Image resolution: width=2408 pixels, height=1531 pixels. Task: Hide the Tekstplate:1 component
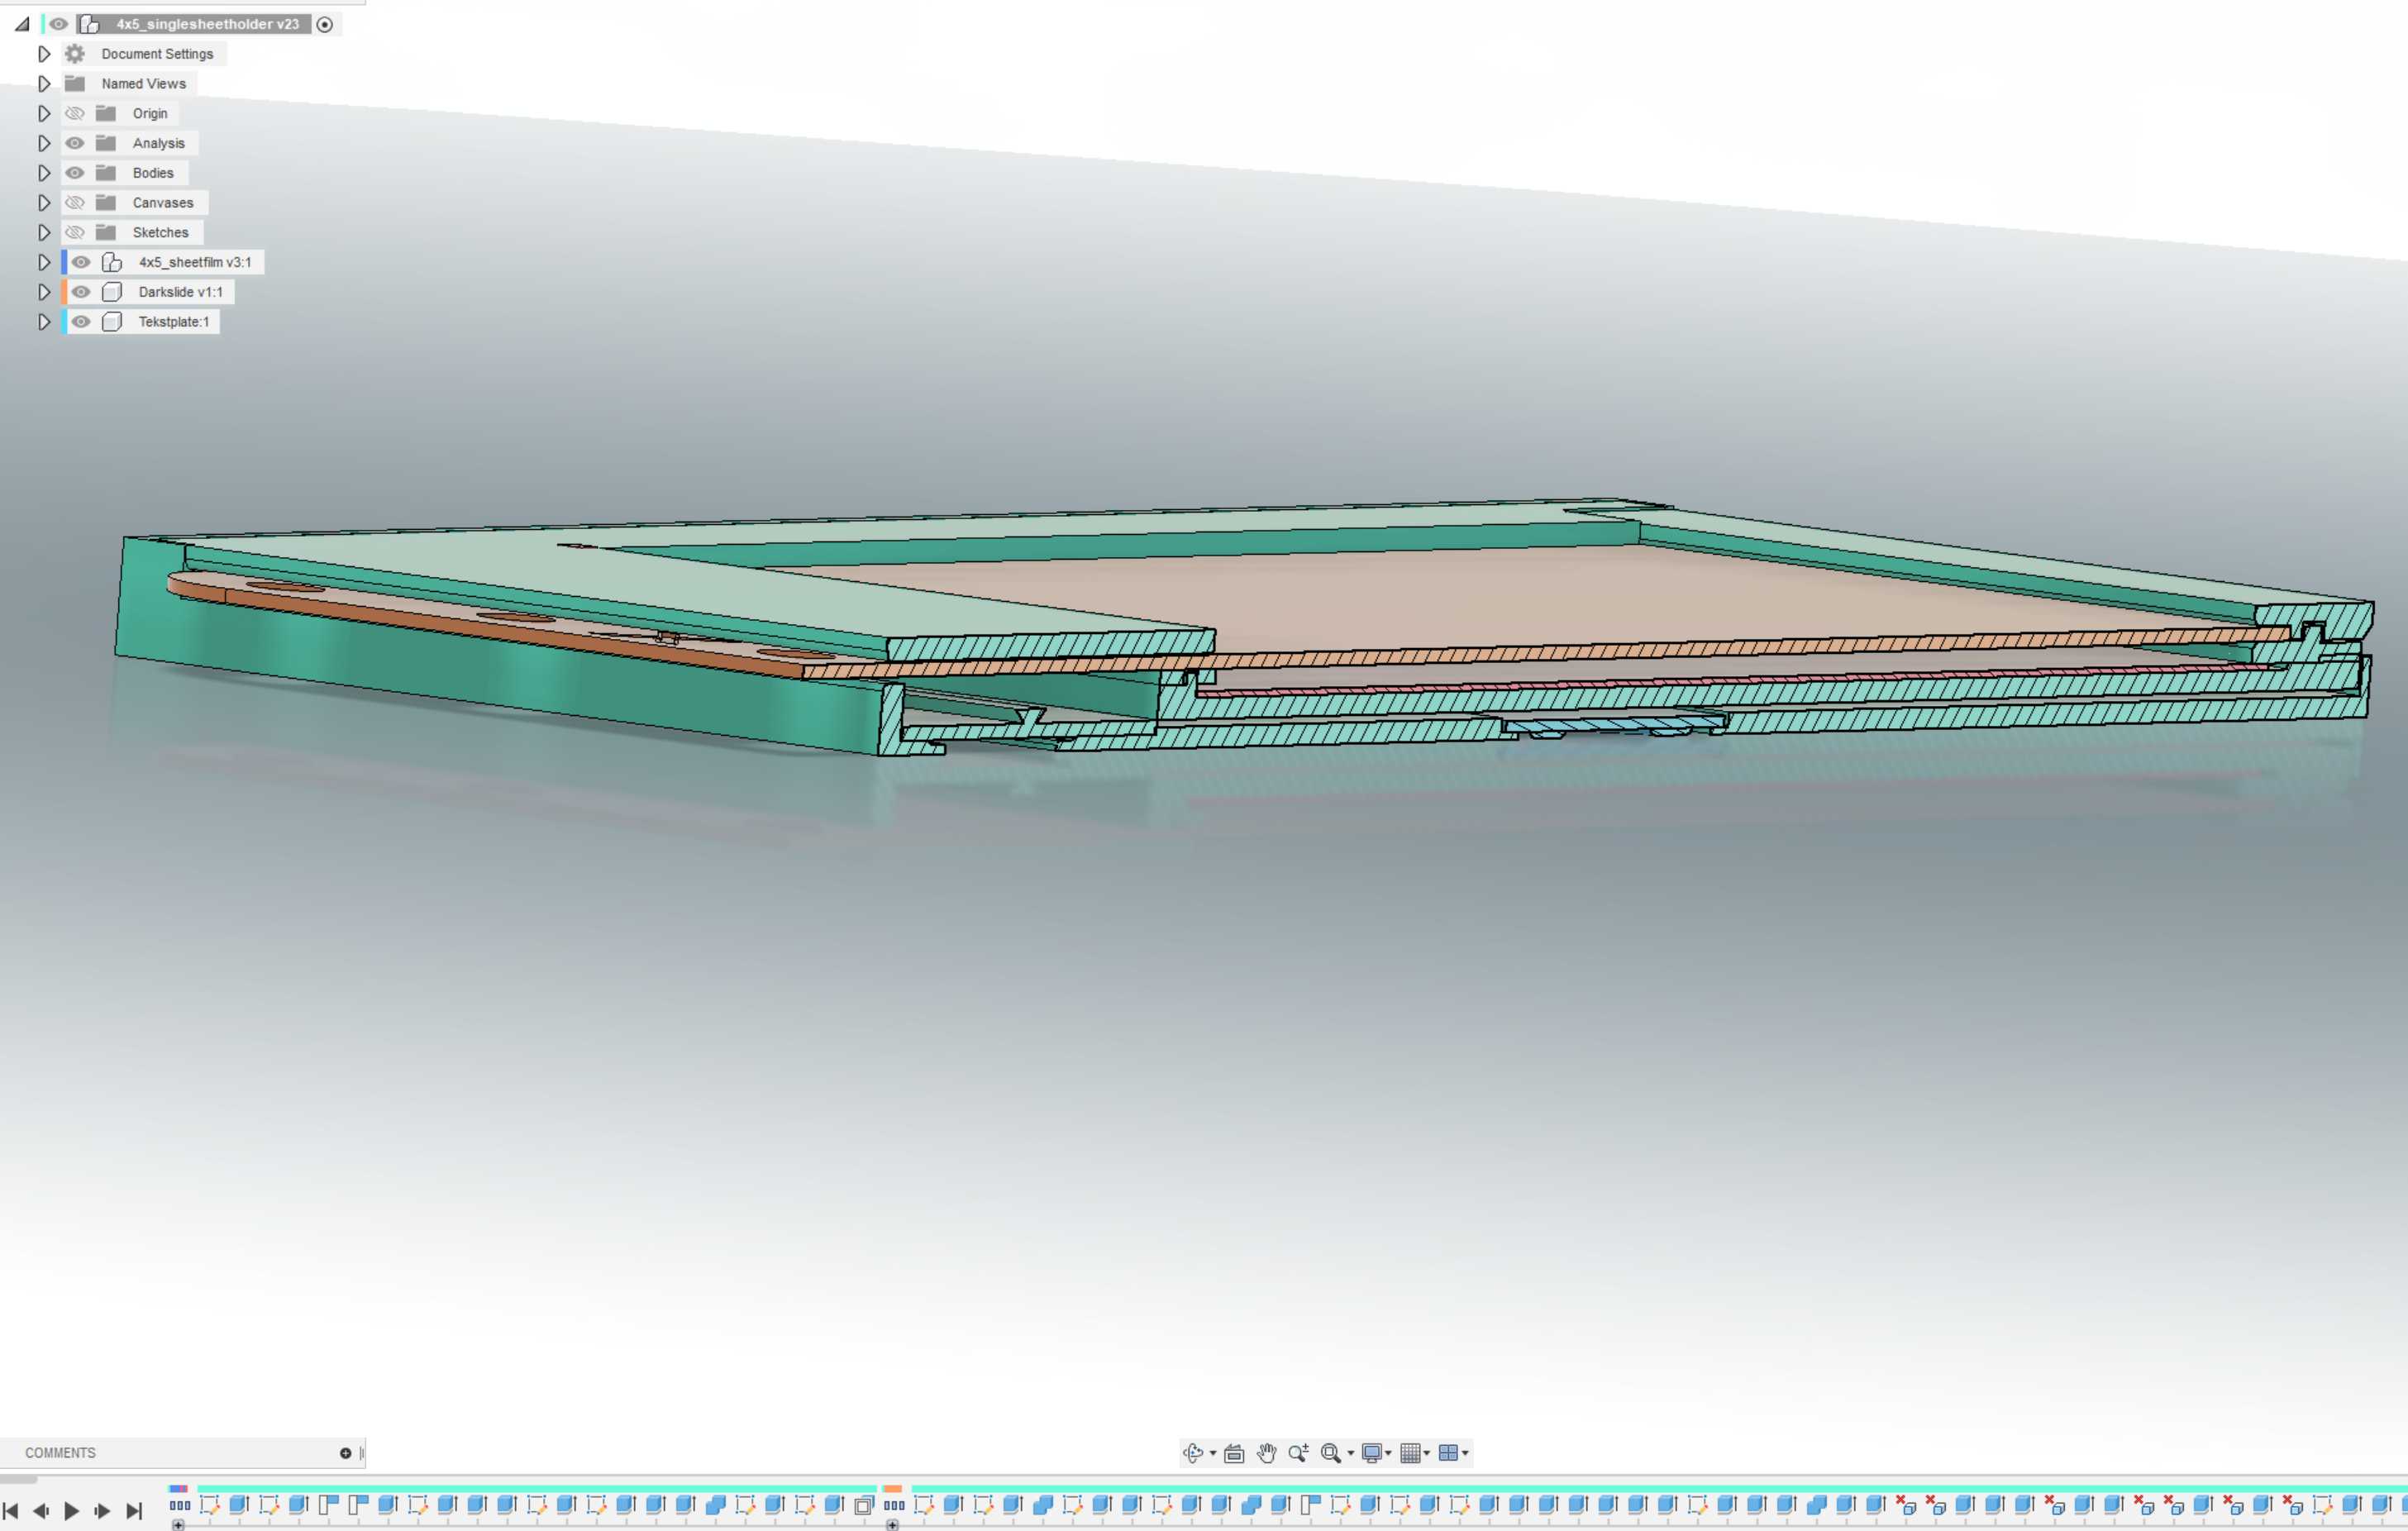coord(81,322)
